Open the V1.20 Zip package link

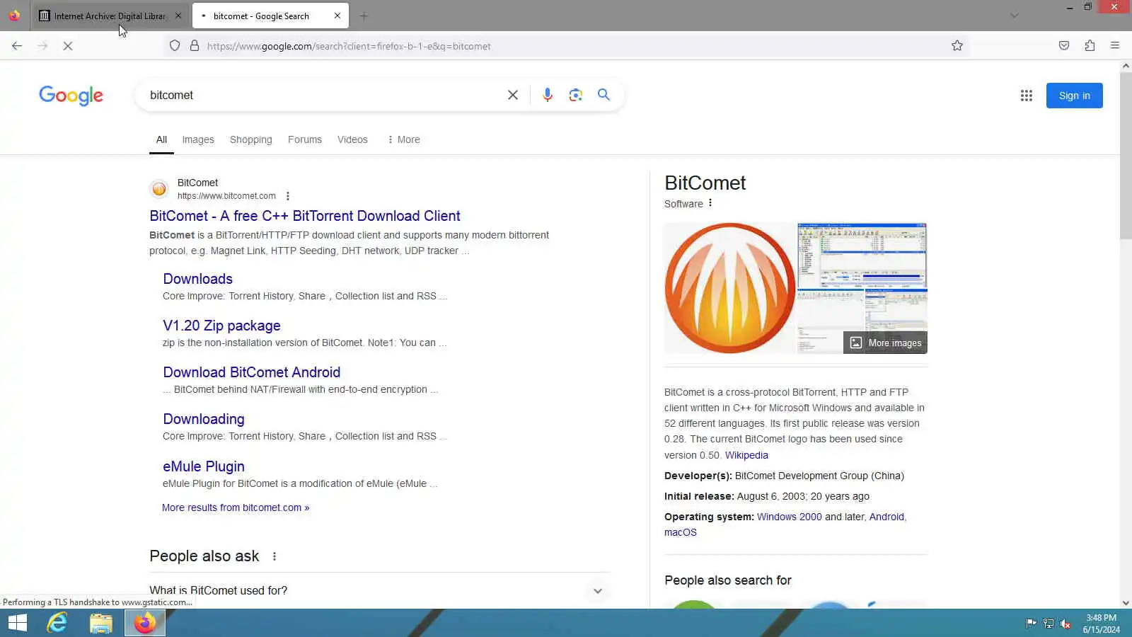[221, 326]
